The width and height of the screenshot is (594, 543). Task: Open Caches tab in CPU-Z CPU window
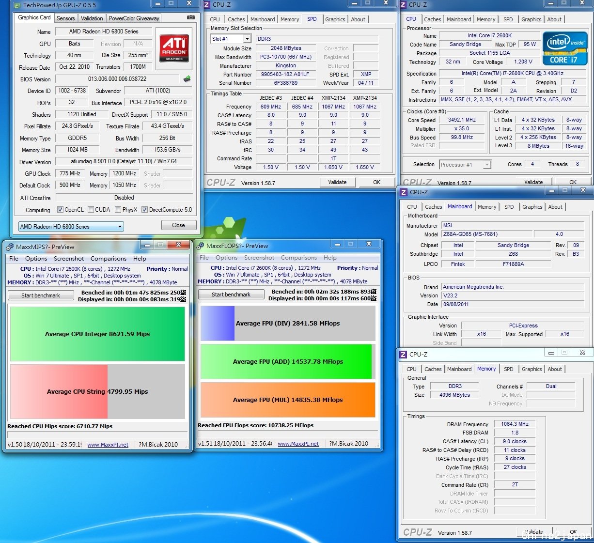point(433,19)
